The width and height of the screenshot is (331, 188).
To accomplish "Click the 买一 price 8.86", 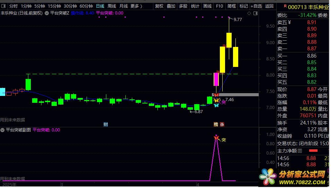I will (312, 56).
